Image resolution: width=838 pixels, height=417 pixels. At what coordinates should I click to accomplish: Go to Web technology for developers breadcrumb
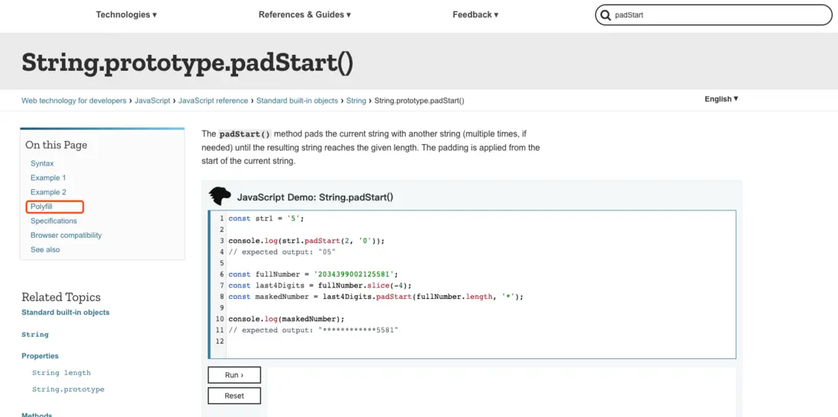click(74, 101)
